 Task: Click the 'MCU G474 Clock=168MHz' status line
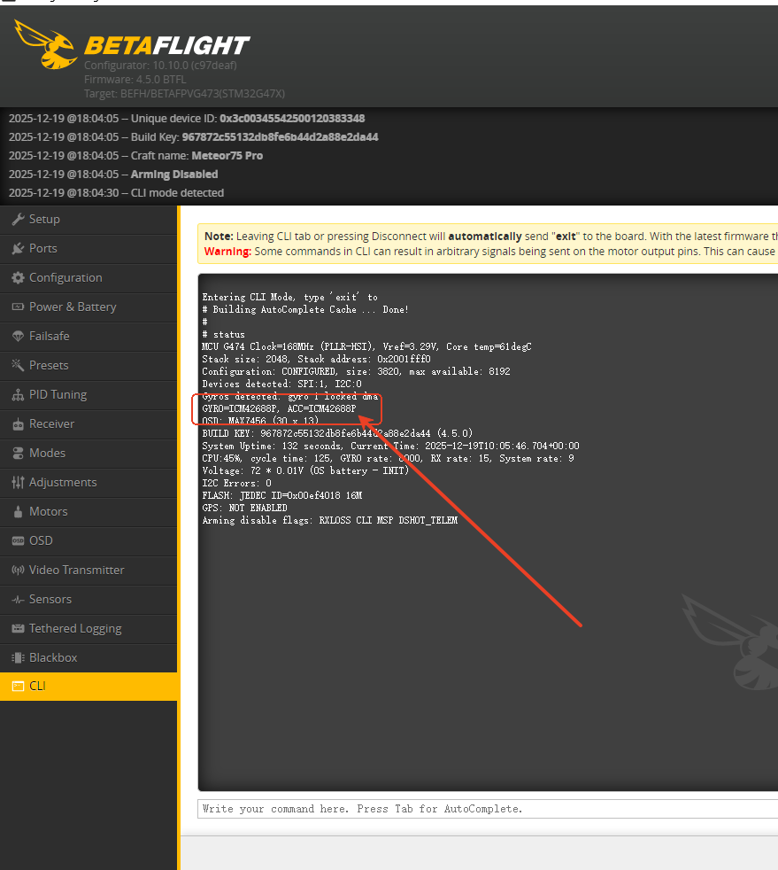[366, 346]
